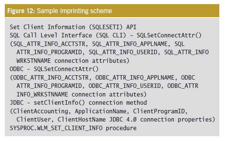Screen dimensions: 226x141
Task: Click the WRKSTNNAME connection attributes text
Action: click(73, 61)
